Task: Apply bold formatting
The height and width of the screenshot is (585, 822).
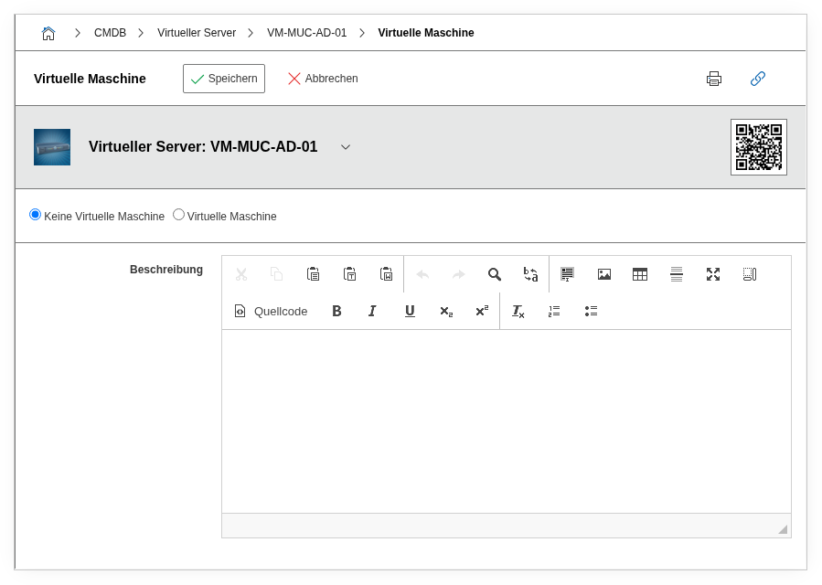Action: (336, 311)
